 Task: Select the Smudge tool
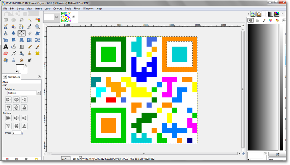(21, 60)
